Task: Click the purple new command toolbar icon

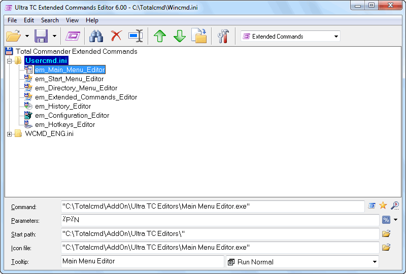Action: pos(73,36)
